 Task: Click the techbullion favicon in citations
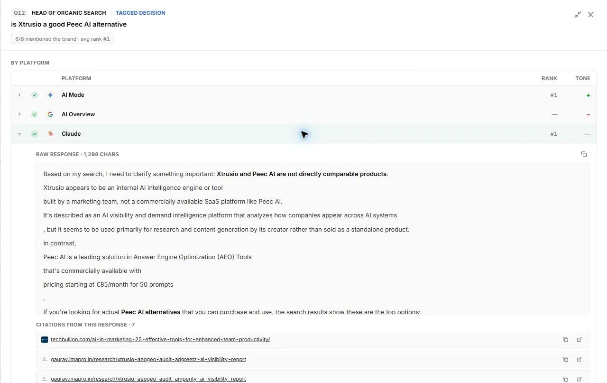pyautogui.click(x=45, y=339)
